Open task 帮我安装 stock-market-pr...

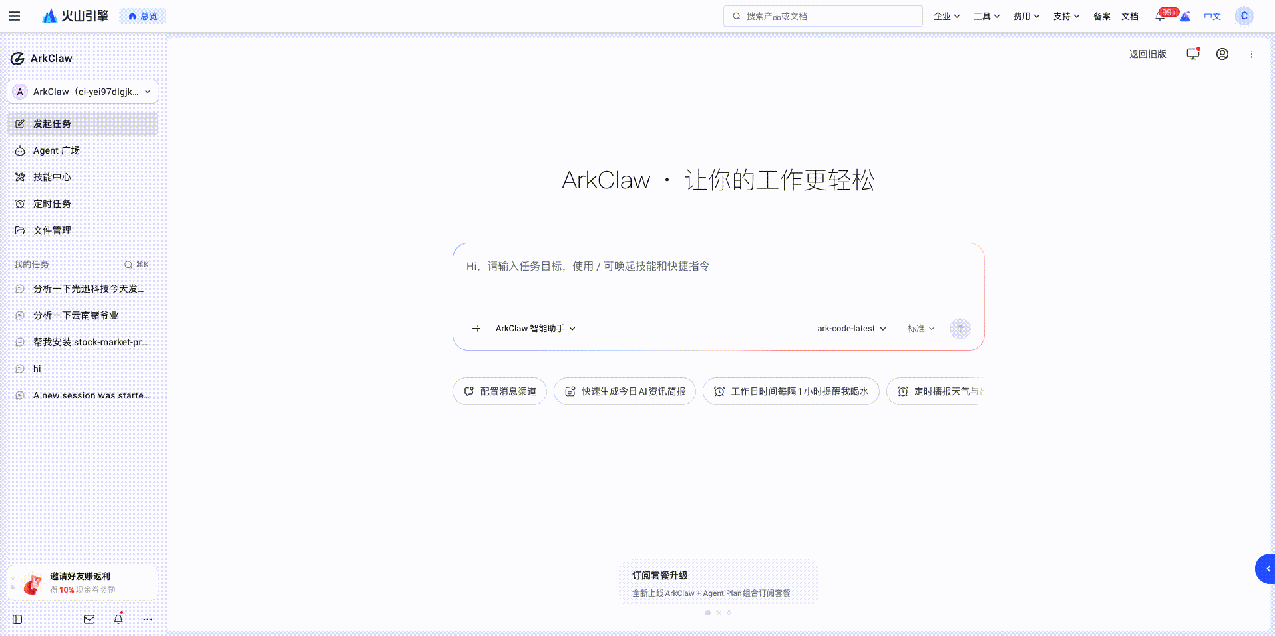click(83, 342)
